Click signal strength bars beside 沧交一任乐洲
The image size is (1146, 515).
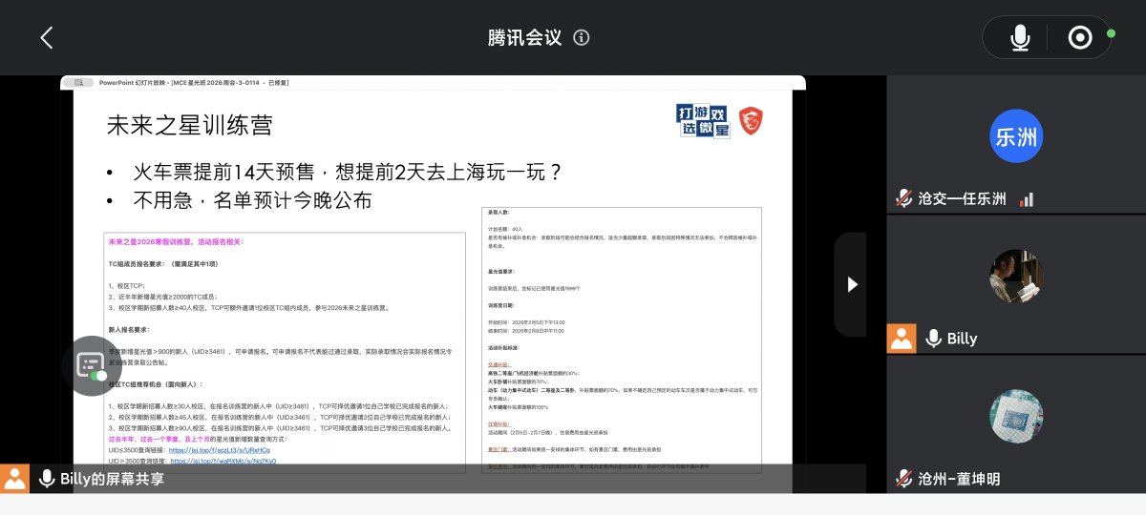click(x=1027, y=199)
